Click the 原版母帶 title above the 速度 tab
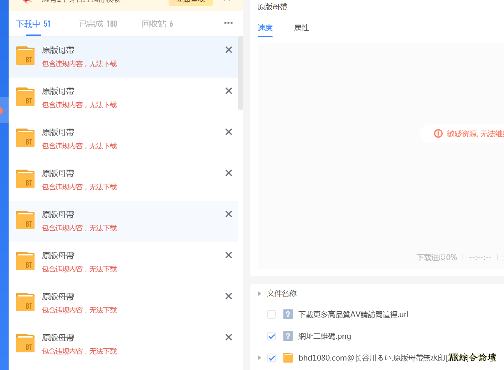Viewport: 504px width, 370px height. coord(273,7)
